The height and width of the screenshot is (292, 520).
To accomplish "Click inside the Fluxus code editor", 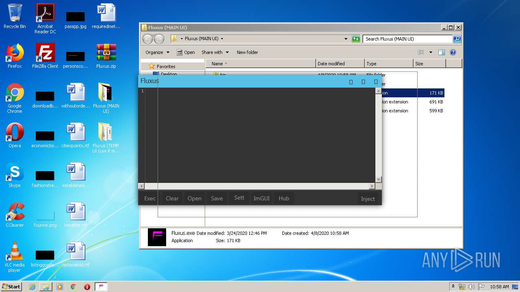I will (x=260, y=135).
